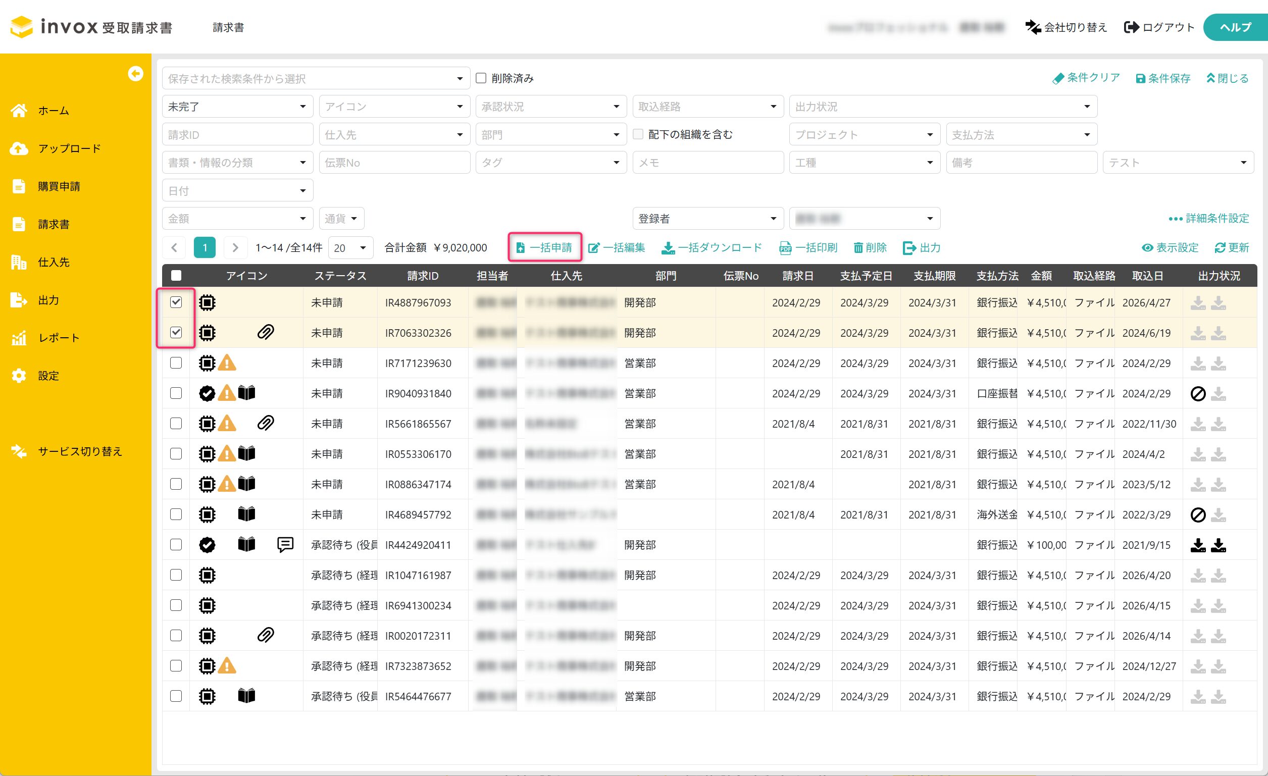Click the prohibited output icon on row IR9040931840
The width and height of the screenshot is (1268, 776).
point(1198,394)
